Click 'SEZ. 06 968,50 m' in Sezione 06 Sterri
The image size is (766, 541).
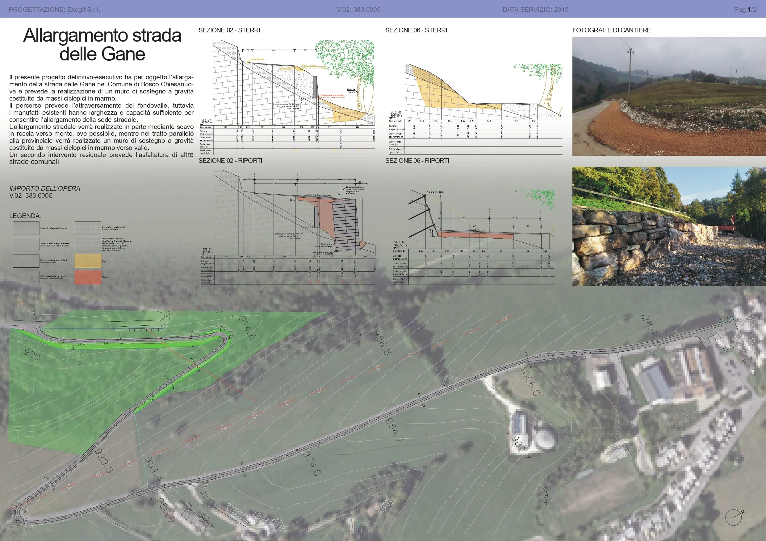click(x=397, y=114)
